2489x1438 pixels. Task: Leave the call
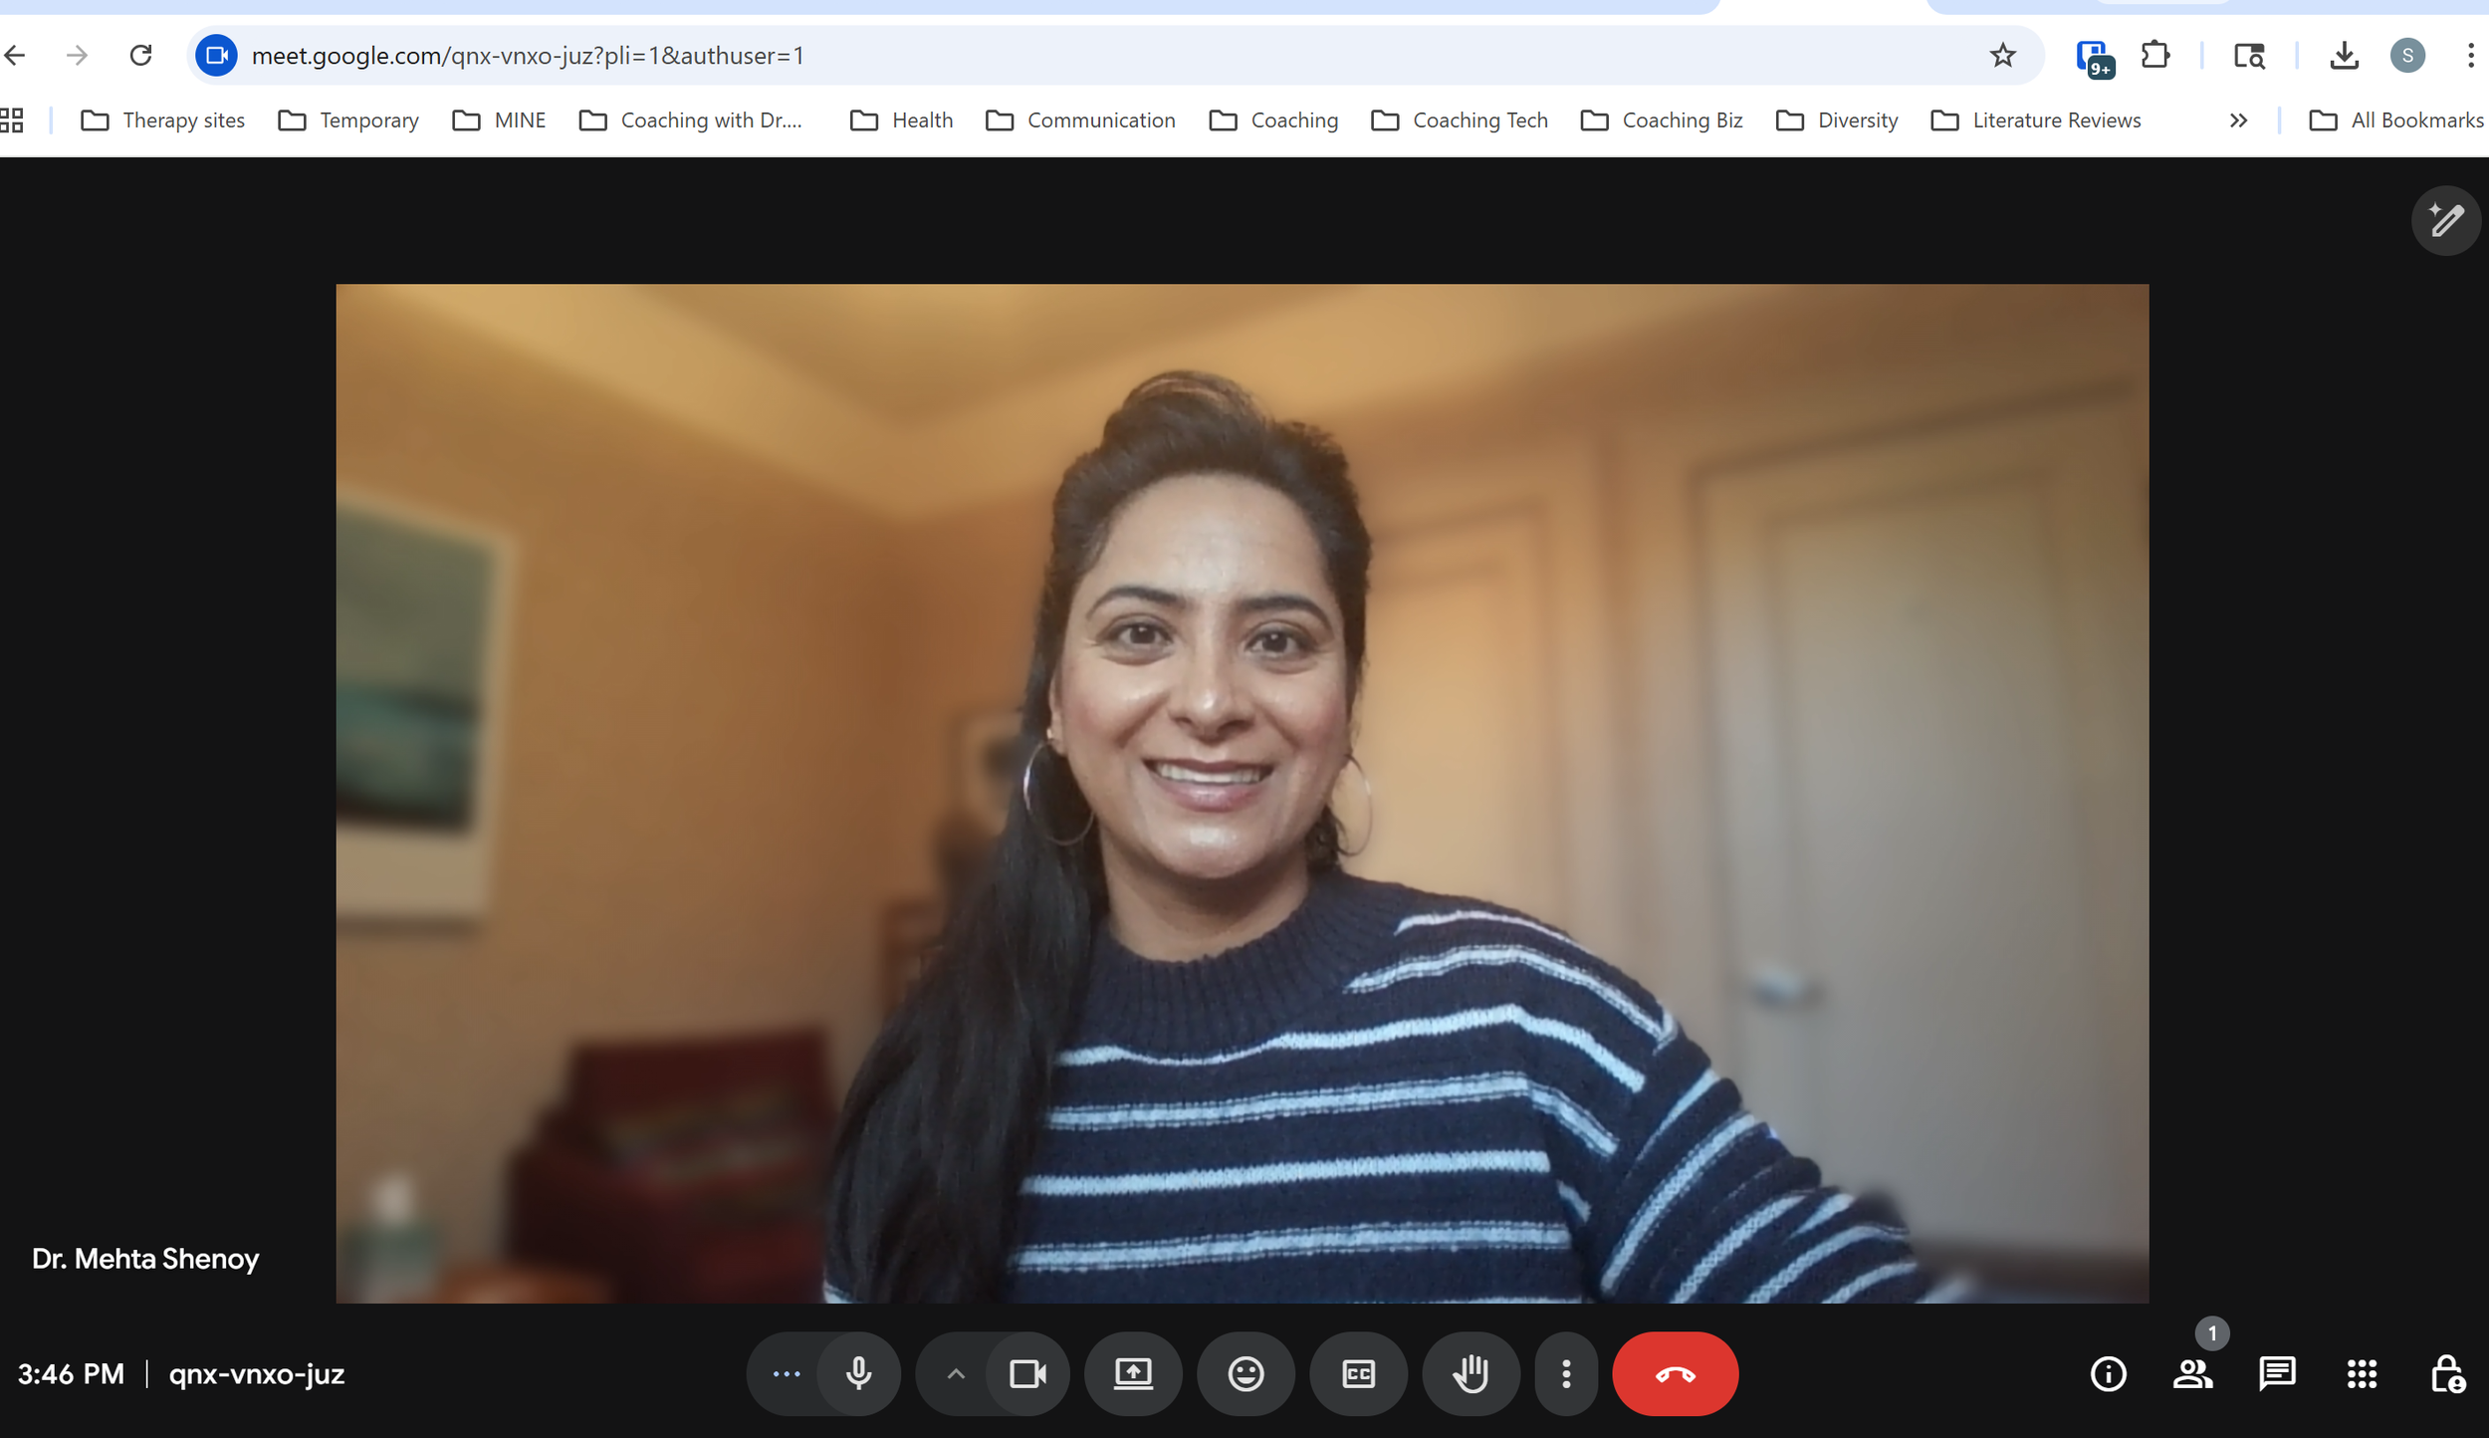[1675, 1374]
